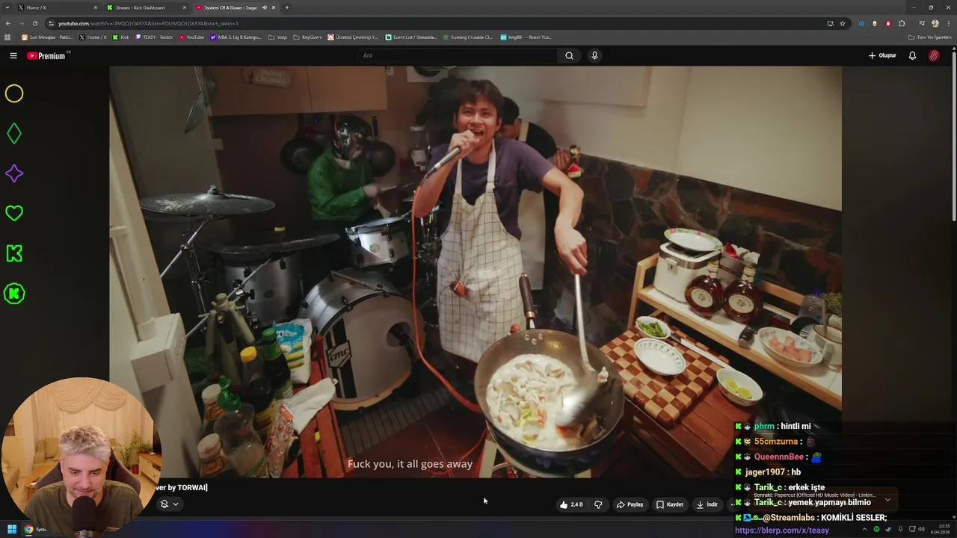The image size is (957, 538).
Task: Click Chrome taskbar app button
Action: 28,529
